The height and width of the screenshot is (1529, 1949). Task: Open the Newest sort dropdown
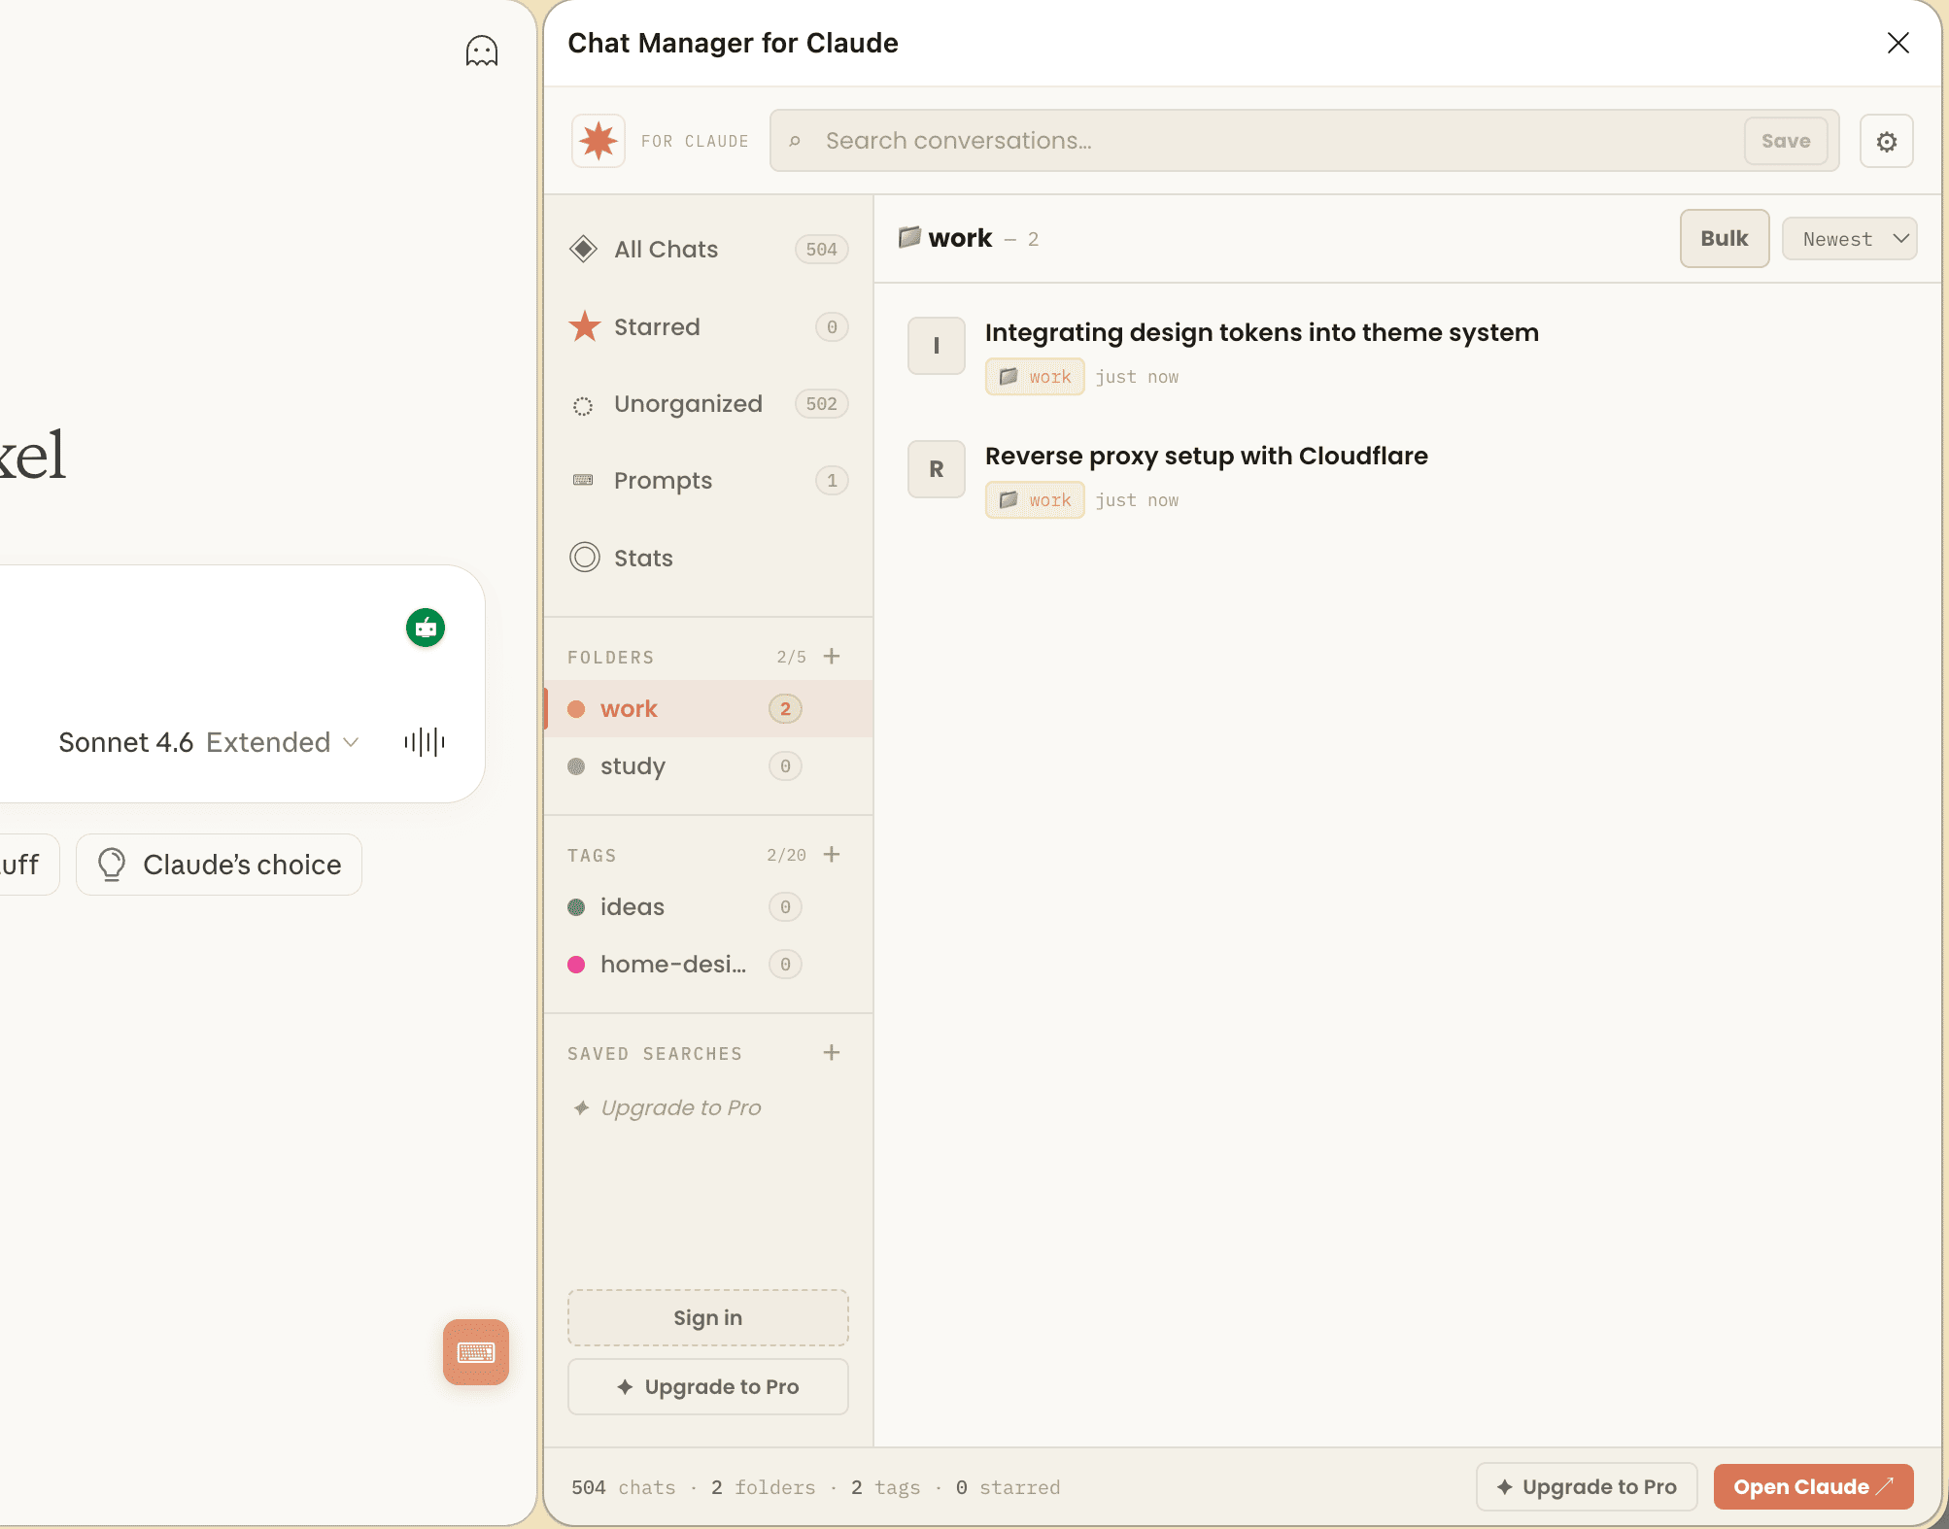(1850, 239)
